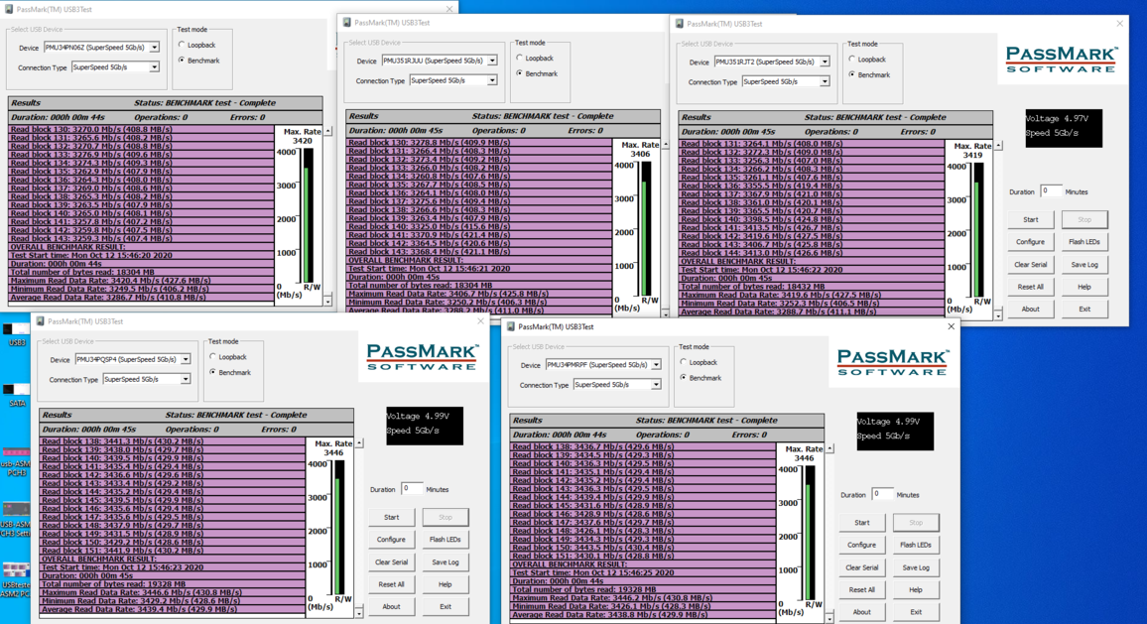Click PassMark Software logo in PMU351RJT2 window
The image size is (1147, 624).
point(1061,60)
